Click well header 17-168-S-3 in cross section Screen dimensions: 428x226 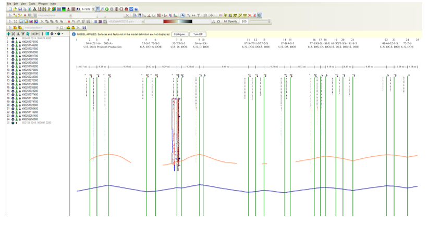287,43
